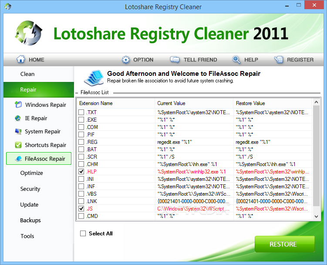Click the Help magnifier icon

tap(236, 60)
